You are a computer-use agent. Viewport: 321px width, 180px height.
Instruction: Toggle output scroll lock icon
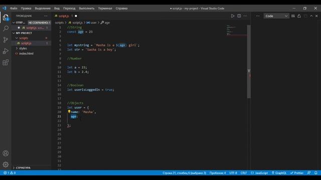coord(299,16)
